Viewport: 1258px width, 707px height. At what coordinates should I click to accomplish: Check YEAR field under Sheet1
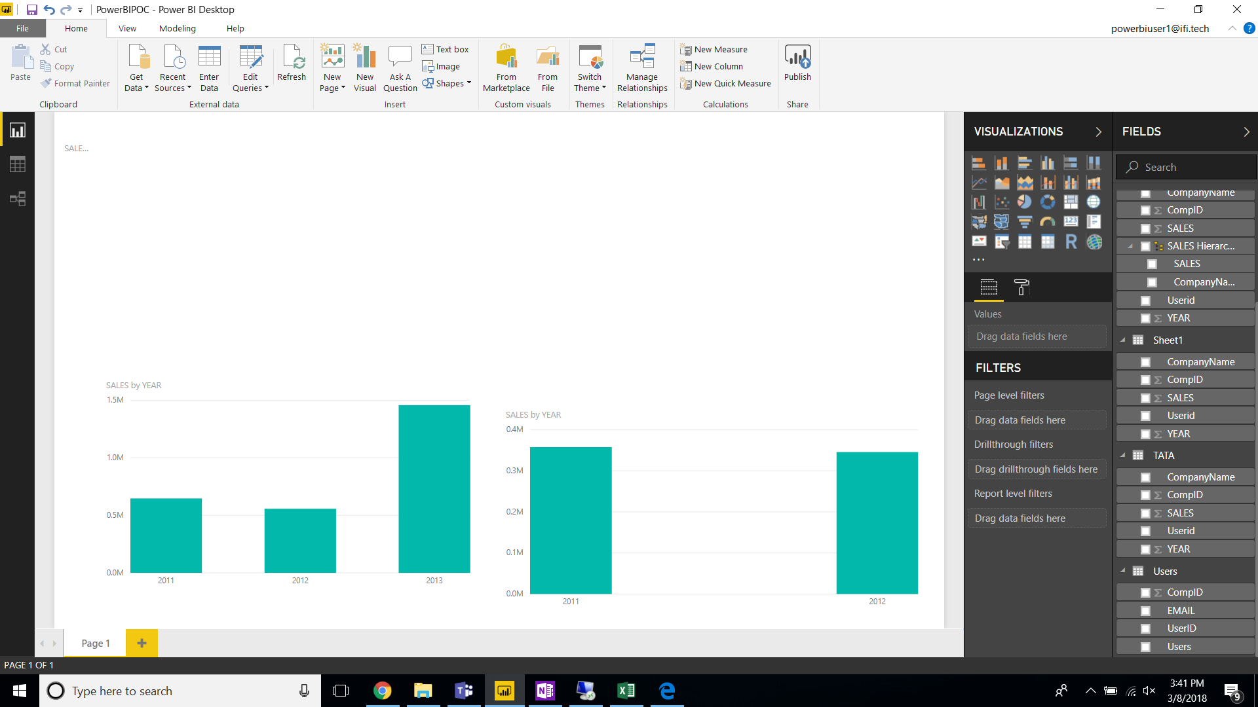(x=1145, y=434)
